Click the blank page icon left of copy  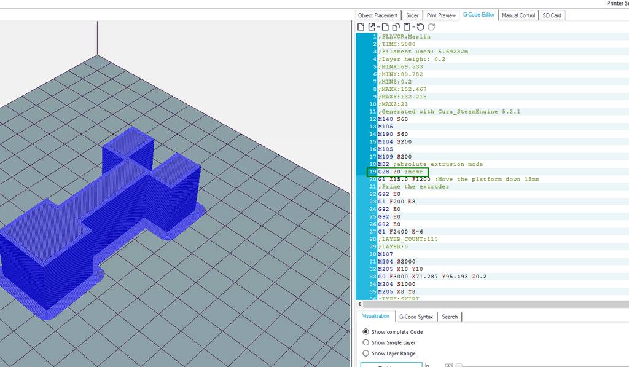pyautogui.click(x=385, y=27)
